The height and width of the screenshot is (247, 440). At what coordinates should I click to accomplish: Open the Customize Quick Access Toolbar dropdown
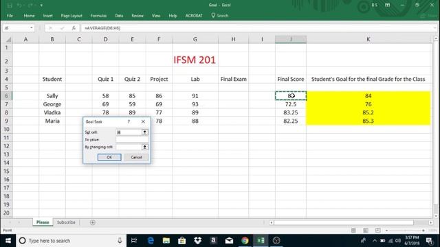click(41, 5)
